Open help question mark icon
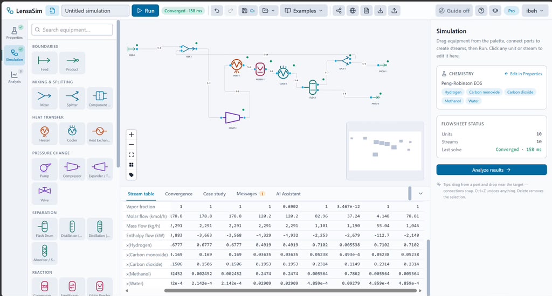This screenshot has width=552, height=296. 481,11
